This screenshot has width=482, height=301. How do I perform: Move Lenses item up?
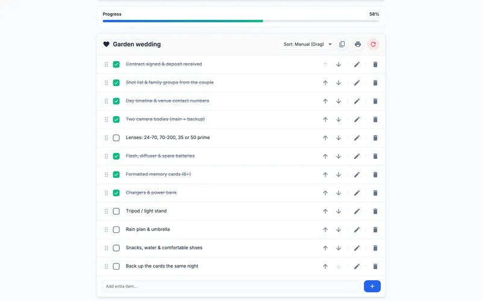pos(325,138)
